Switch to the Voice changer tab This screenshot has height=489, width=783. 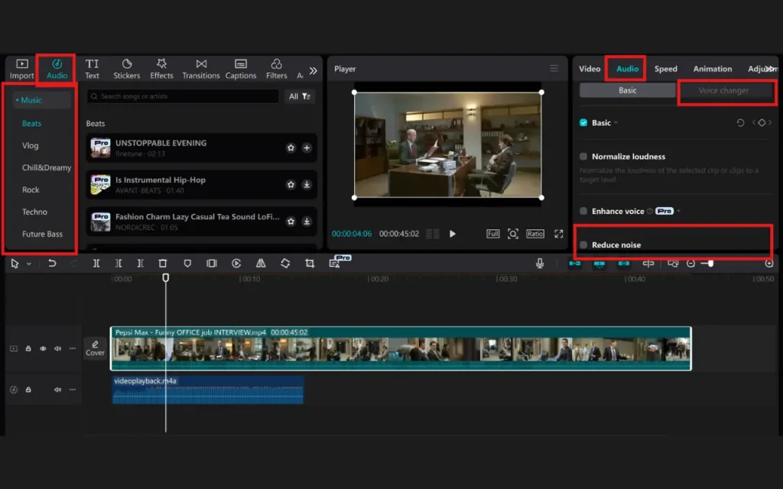[726, 90]
